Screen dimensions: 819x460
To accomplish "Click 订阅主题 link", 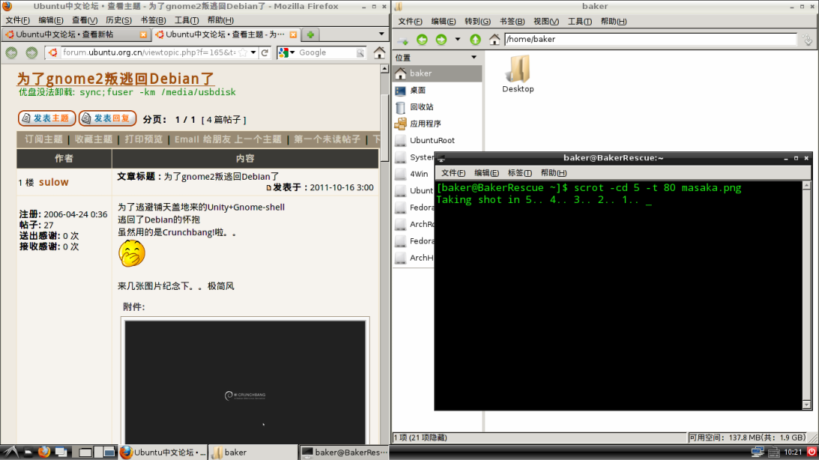I will 43,139.
